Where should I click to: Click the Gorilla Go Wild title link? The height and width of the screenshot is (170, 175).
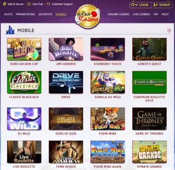(108, 97)
